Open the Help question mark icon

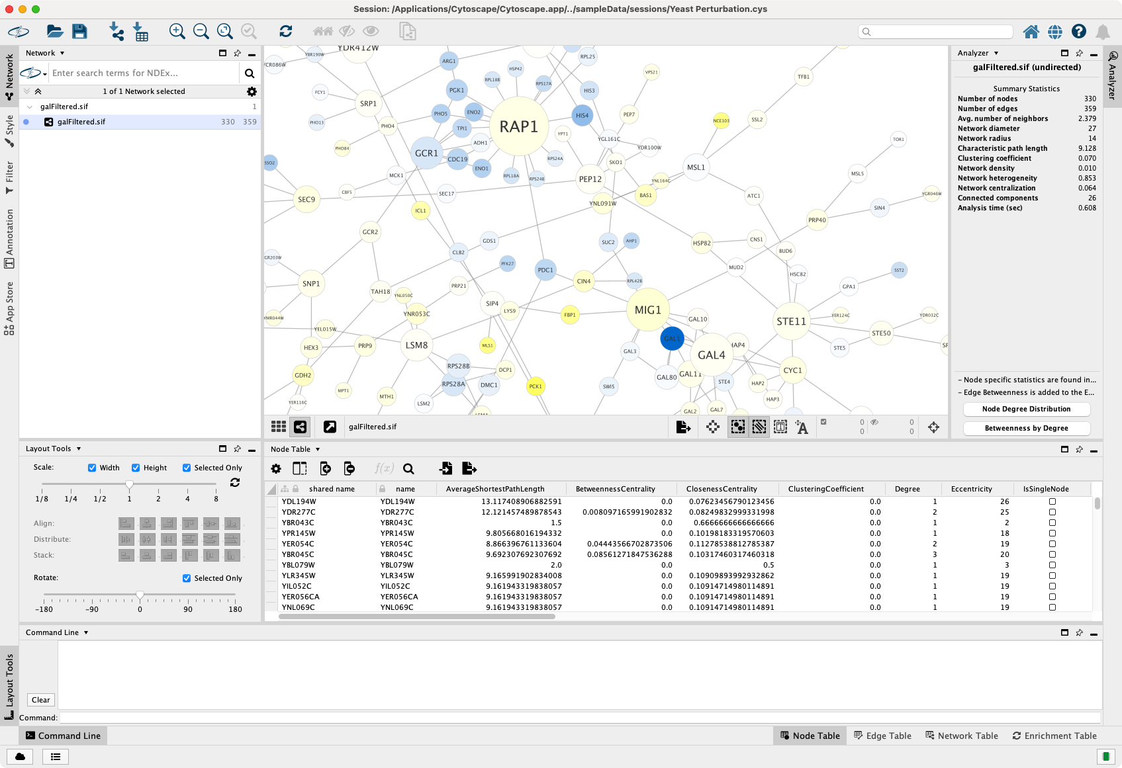(x=1078, y=31)
